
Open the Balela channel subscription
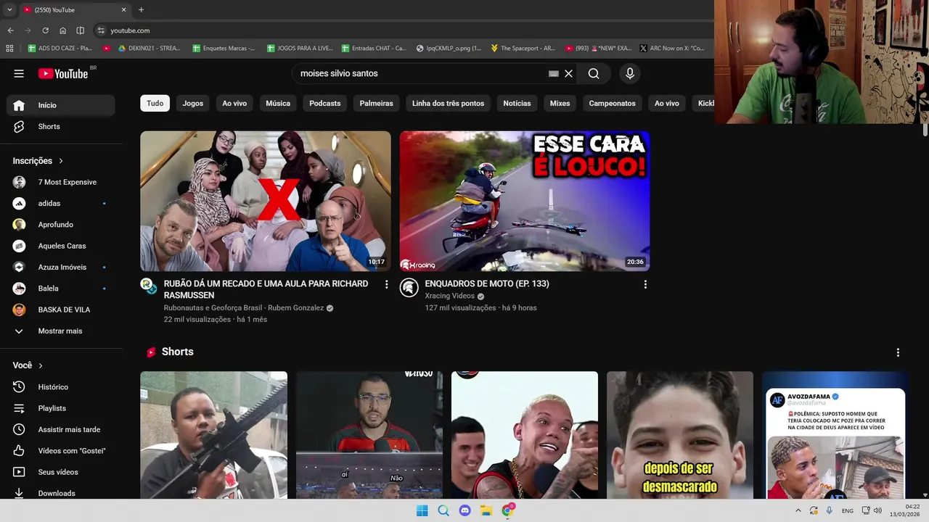61,289
